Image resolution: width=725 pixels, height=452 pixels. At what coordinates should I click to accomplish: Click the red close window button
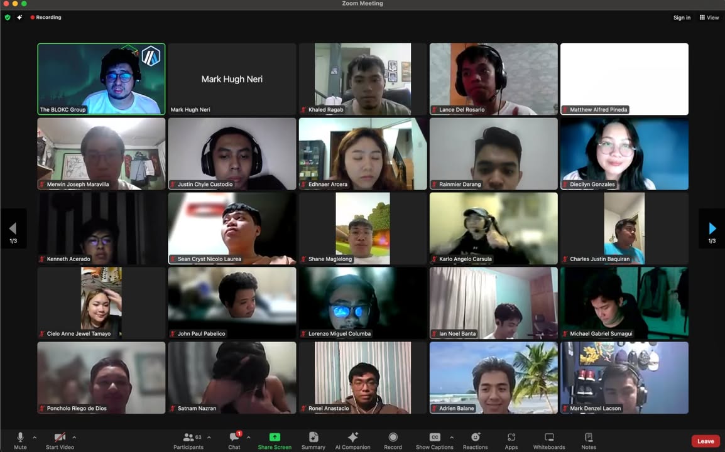6,3
